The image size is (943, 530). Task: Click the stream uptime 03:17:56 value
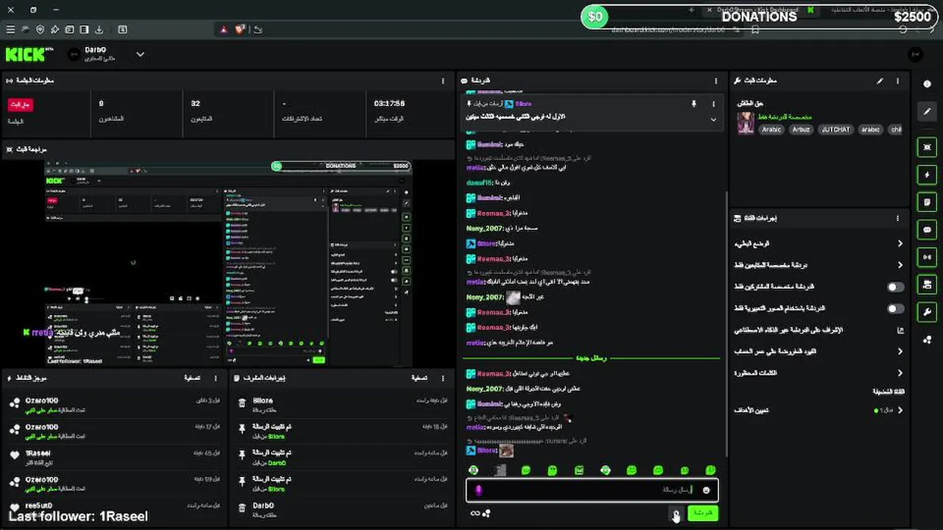(x=389, y=104)
